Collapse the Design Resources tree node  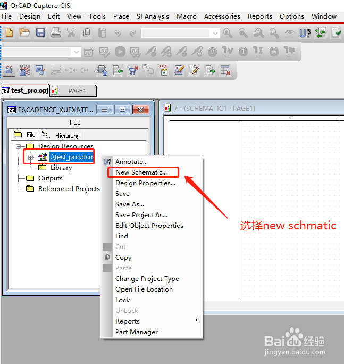click(x=18, y=146)
